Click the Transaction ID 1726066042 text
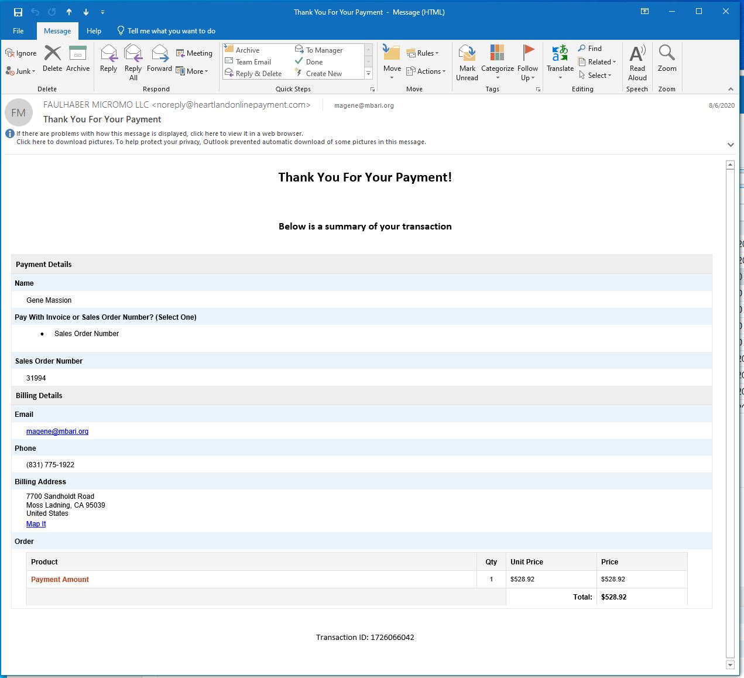This screenshot has width=744, height=678. [365, 638]
